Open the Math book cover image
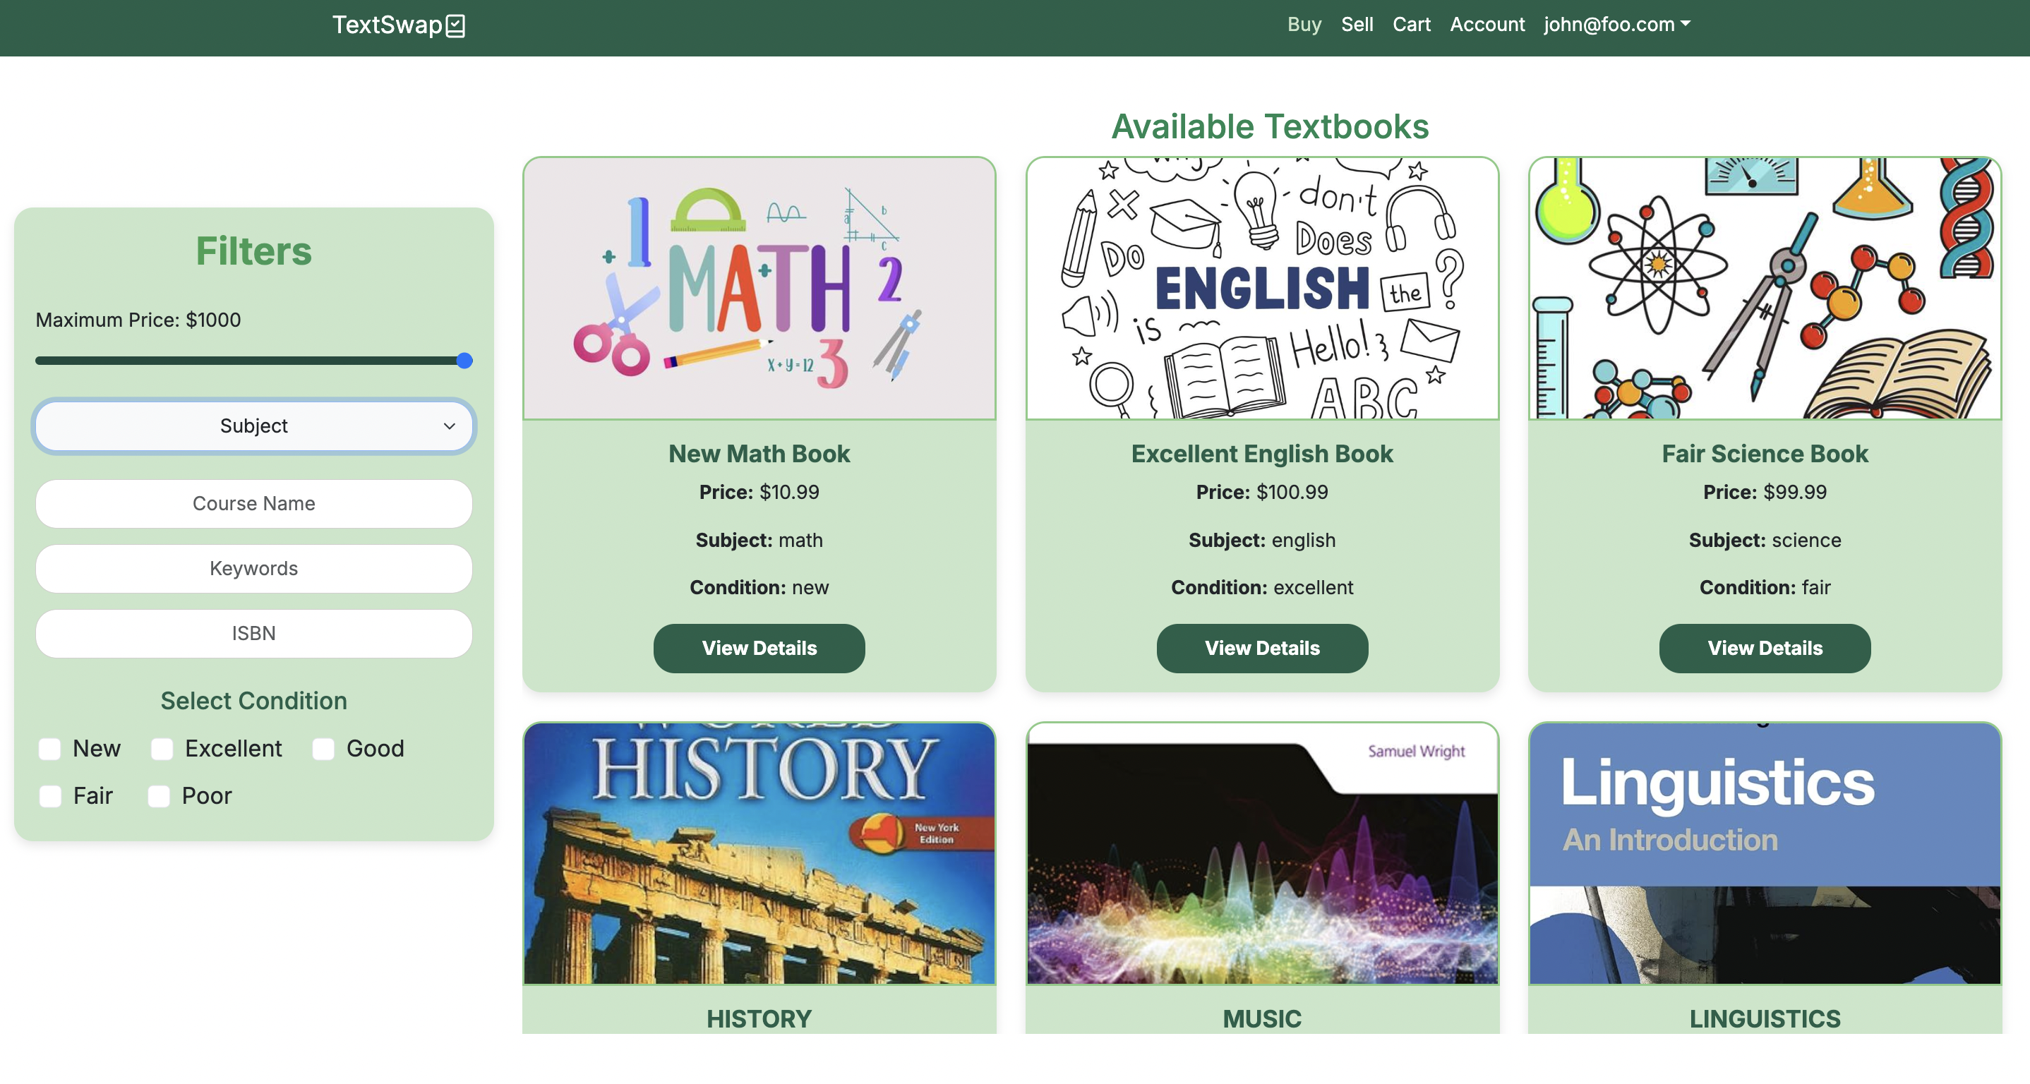The height and width of the screenshot is (1084, 2030). pyautogui.click(x=759, y=289)
